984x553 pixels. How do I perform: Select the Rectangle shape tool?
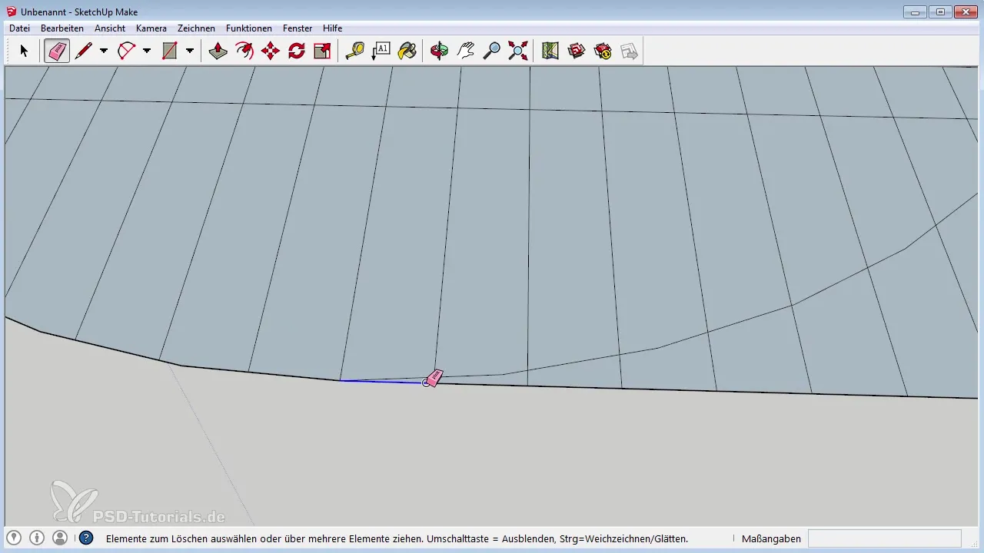170,51
